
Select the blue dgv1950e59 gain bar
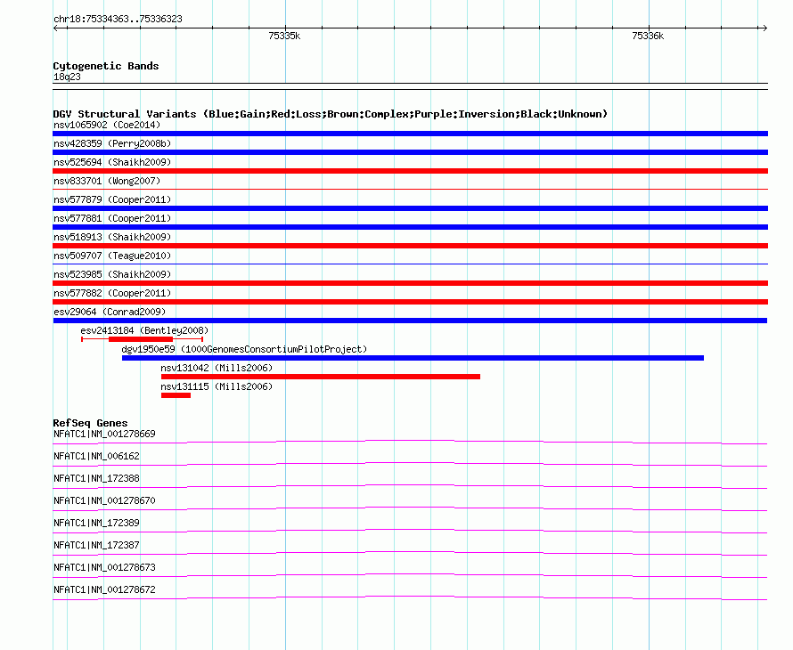(x=413, y=358)
